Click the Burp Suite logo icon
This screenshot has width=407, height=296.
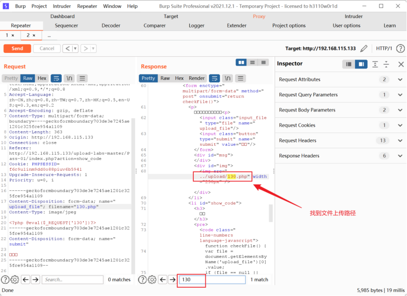click(6, 6)
